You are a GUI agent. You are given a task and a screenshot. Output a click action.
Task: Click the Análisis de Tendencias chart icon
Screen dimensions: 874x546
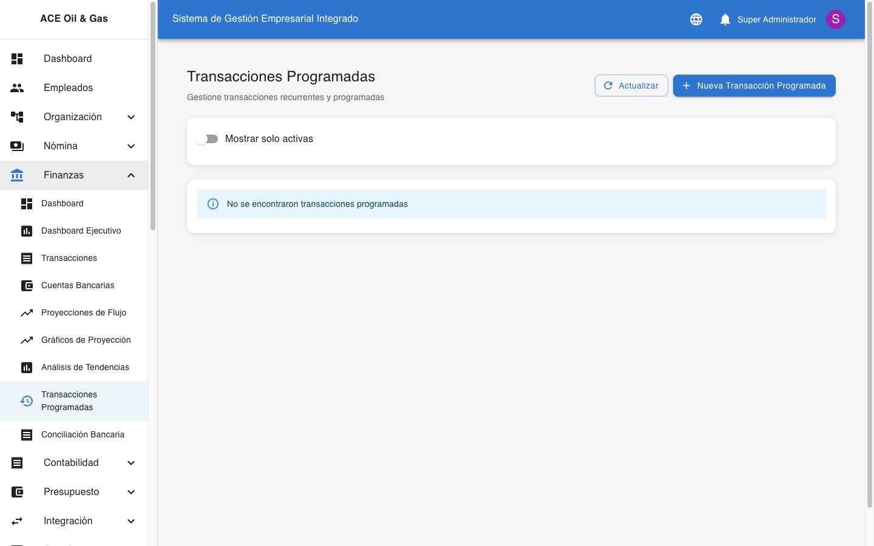27,367
